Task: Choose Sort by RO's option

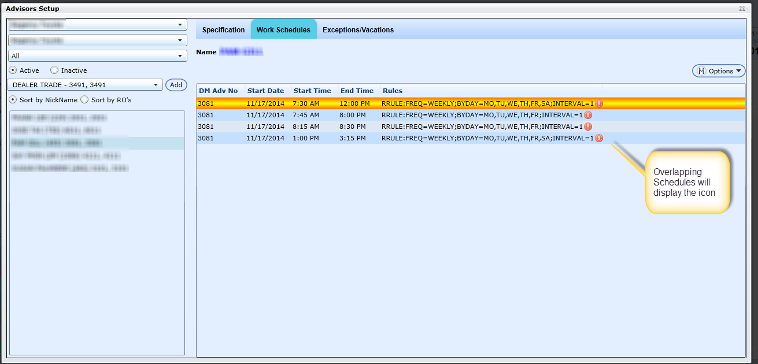Action: pyautogui.click(x=84, y=100)
